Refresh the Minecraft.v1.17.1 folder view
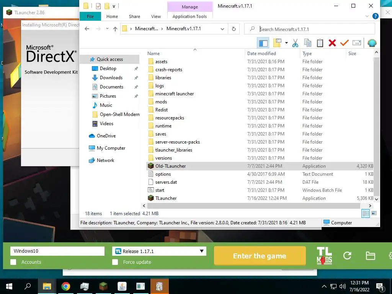The width and height of the screenshot is (392, 294). pyautogui.click(x=234, y=29)
